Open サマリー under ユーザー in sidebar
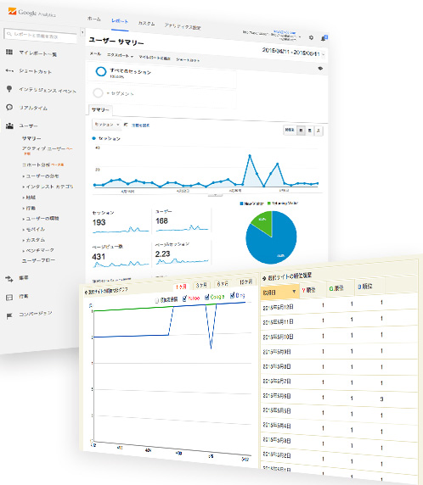The image size is (423, 485). coord(31,138)
